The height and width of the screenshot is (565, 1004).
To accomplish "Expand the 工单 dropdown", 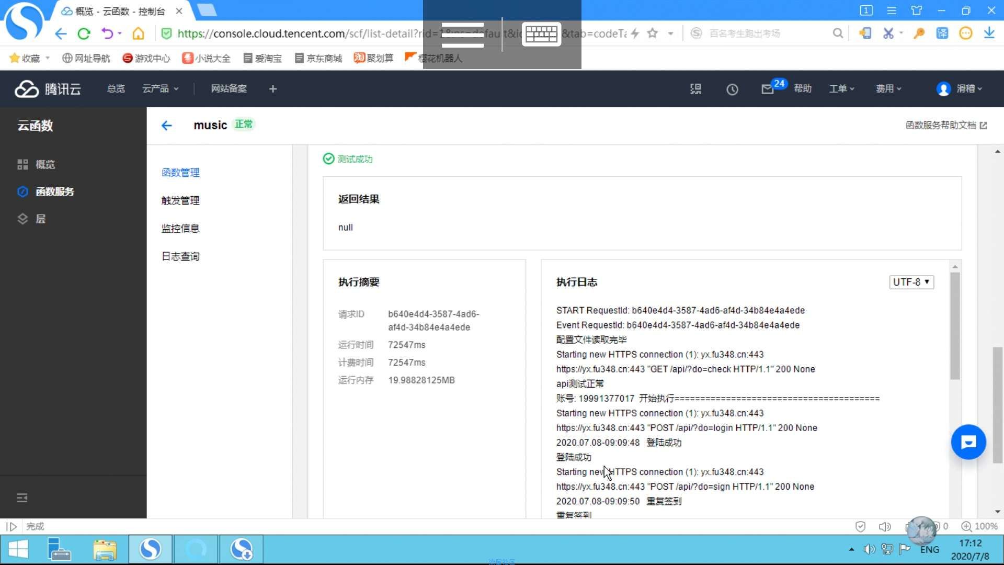I will (842, 89).
